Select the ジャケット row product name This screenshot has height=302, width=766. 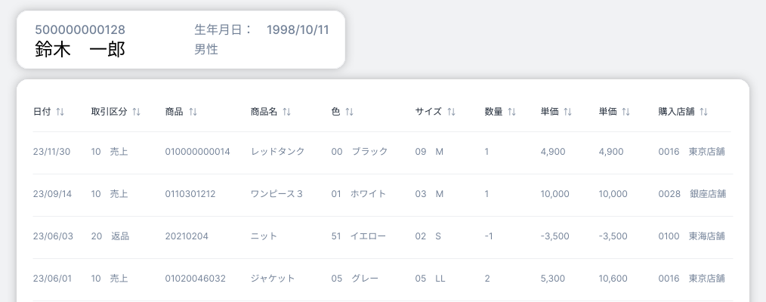[x=273, y=279]
